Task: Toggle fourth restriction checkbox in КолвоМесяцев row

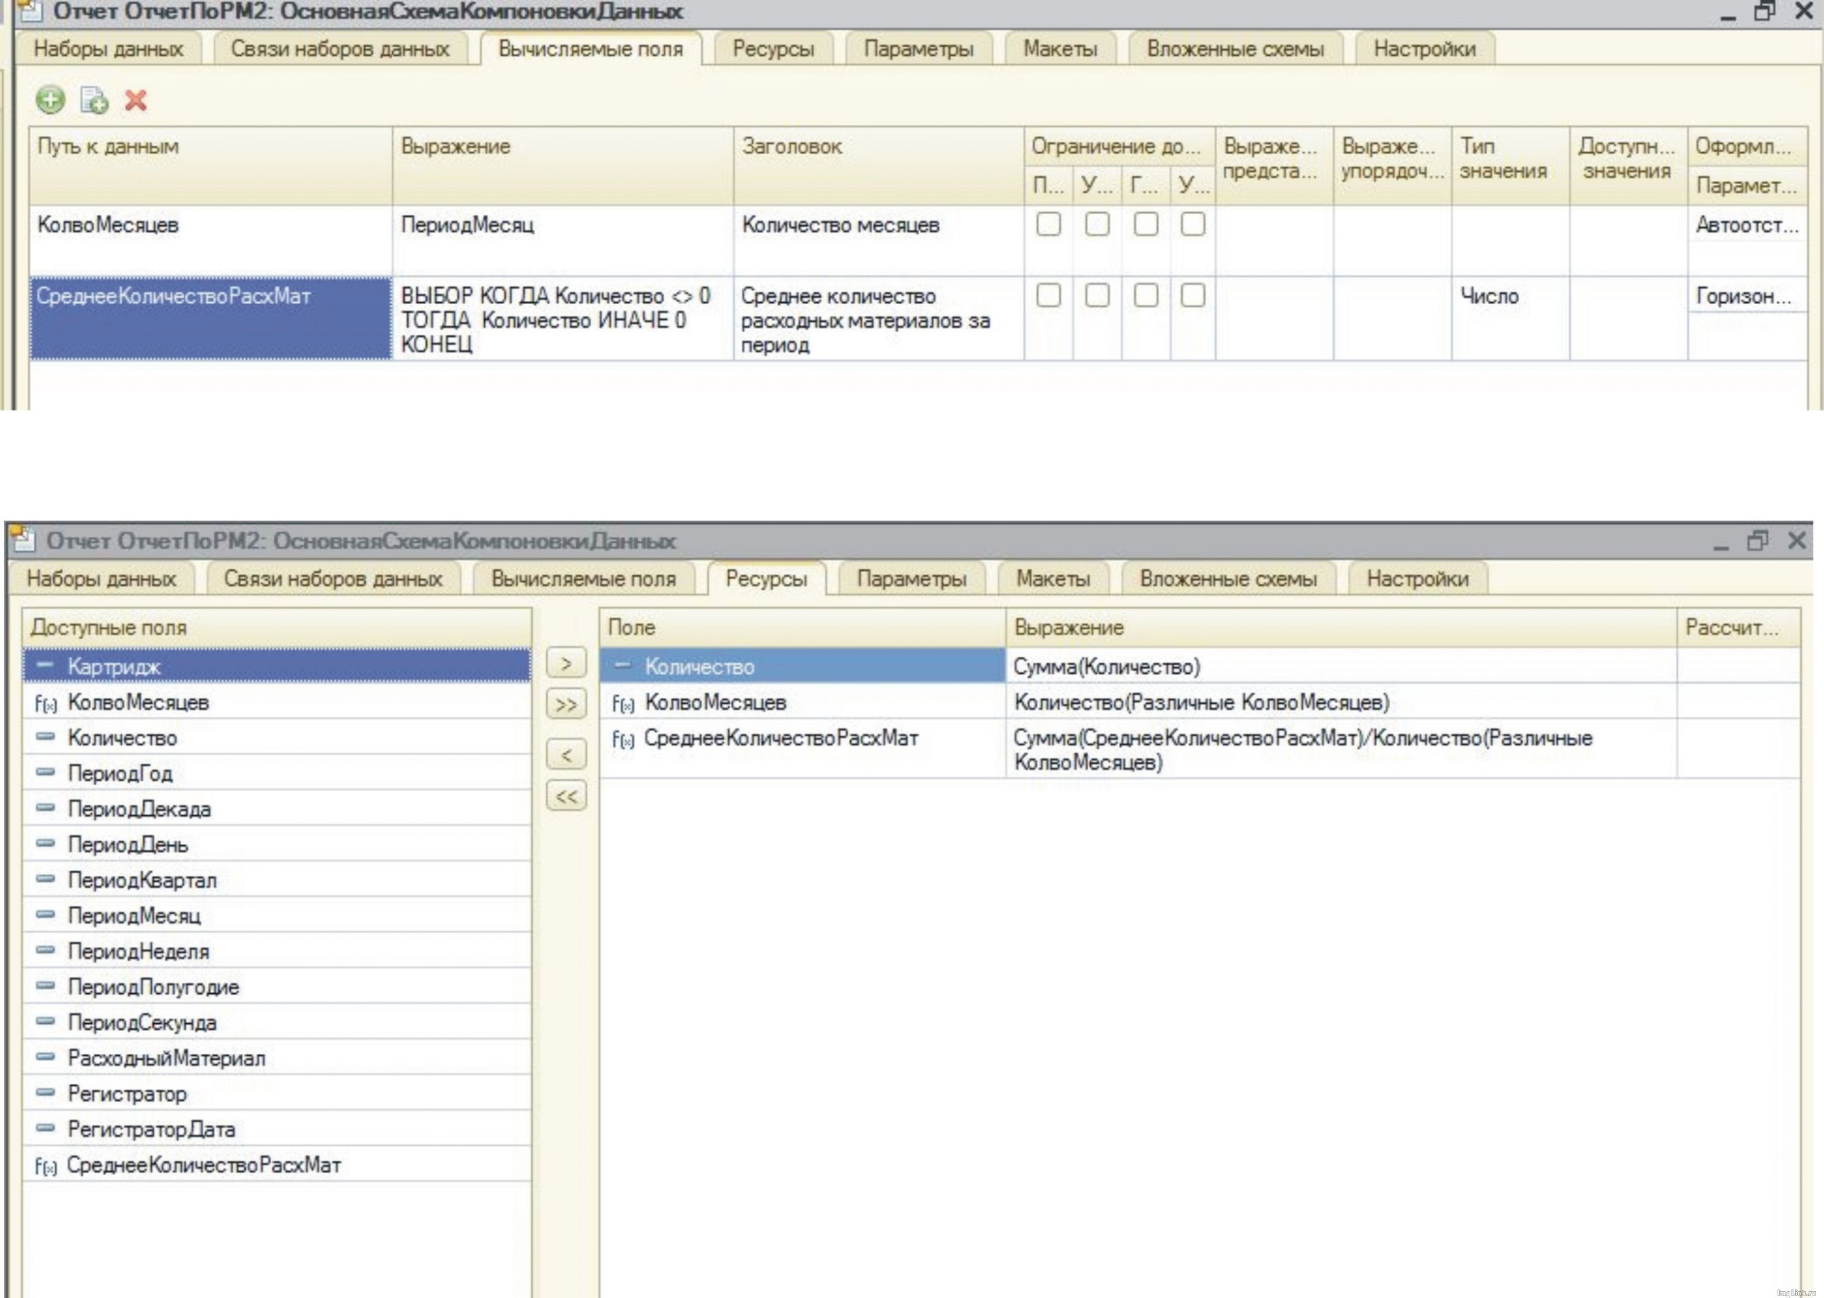Action: coord(1192,224)
